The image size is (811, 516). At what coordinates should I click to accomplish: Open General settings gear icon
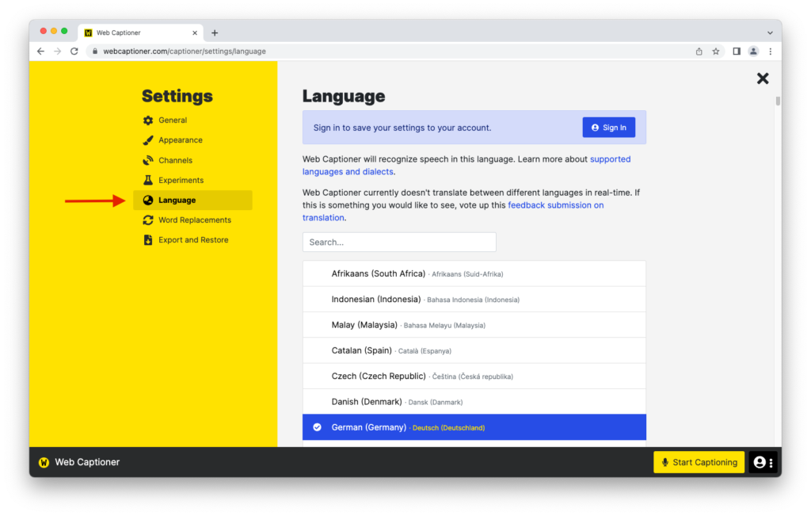(x=148, y=120)
